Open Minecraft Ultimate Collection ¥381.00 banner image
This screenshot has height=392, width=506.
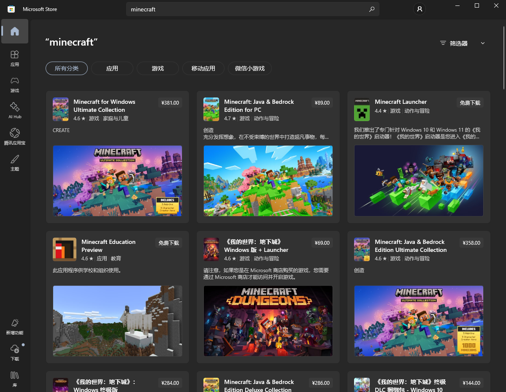click(x=117, y=181)
